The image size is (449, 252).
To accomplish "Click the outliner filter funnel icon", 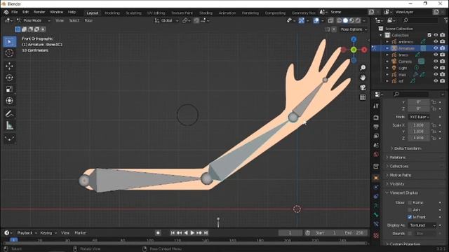I will pos(446,20).
